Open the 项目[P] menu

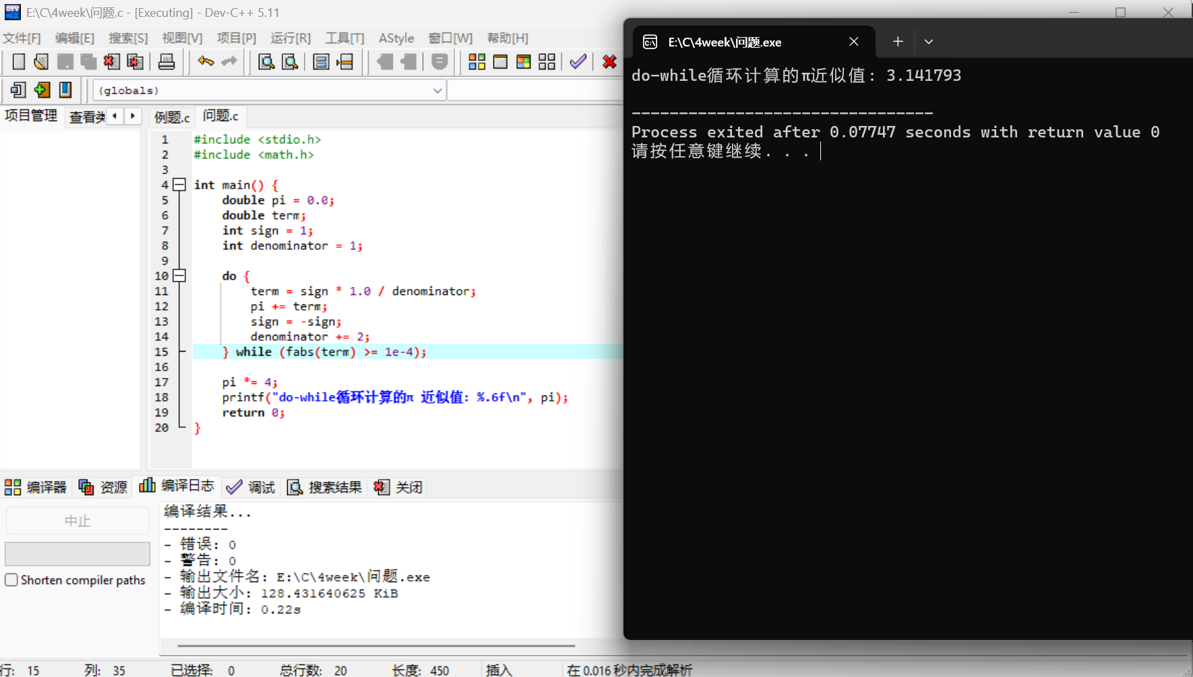(237, 38)
